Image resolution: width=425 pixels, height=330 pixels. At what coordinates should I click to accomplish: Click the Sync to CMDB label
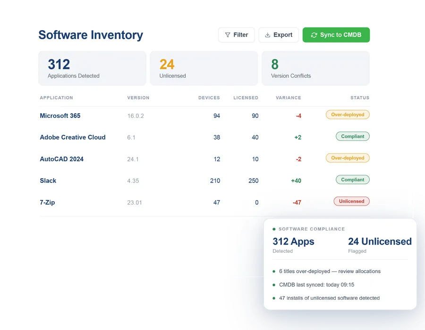pyautogui.click(x=340, y=35)
